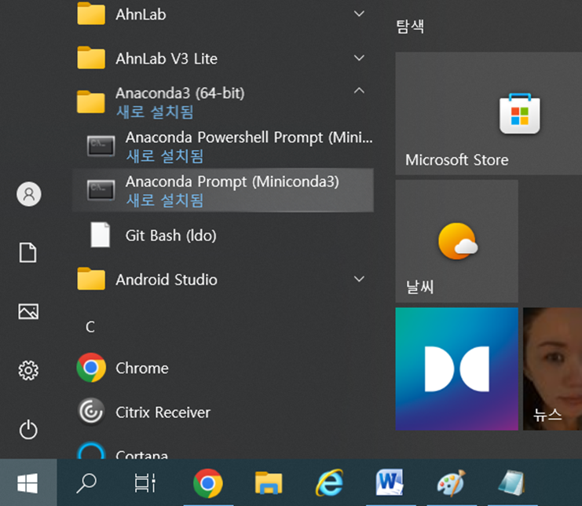Screen dimensions: 582x506
Task: Click the Chrome icon in app list
Action: (91, 368)
